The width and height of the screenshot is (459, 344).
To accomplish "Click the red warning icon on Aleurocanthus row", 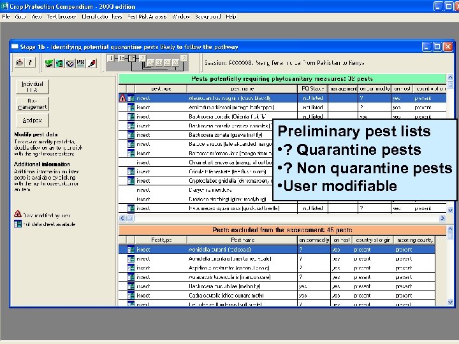I will coord(122,98).
